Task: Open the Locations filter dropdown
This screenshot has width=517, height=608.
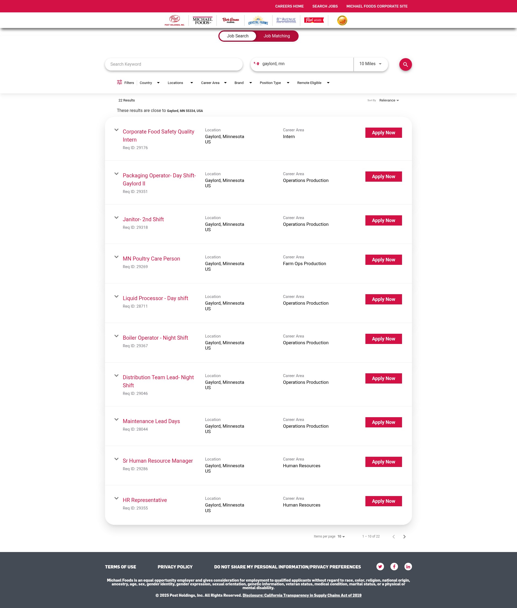Action: point(180,83)
